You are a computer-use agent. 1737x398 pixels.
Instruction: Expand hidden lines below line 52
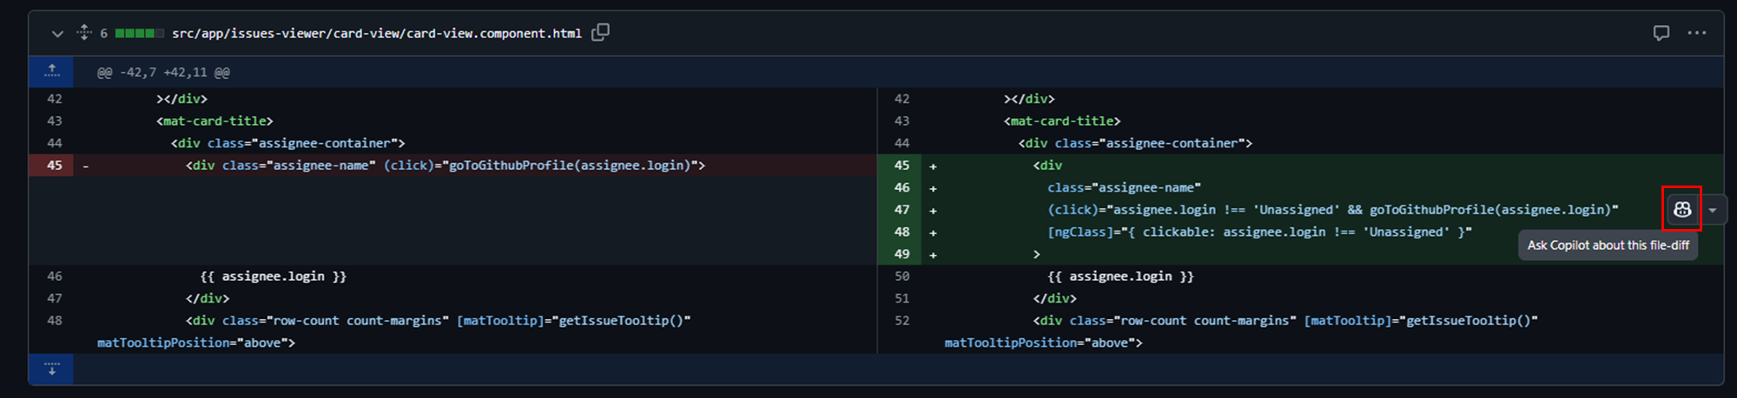point(51,369)
